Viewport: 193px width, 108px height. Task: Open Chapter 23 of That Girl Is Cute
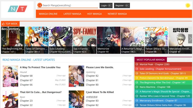[26, 101]
